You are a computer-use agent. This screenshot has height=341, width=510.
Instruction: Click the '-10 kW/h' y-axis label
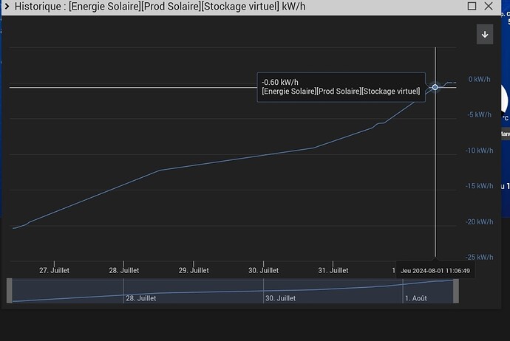click(479, 151)
